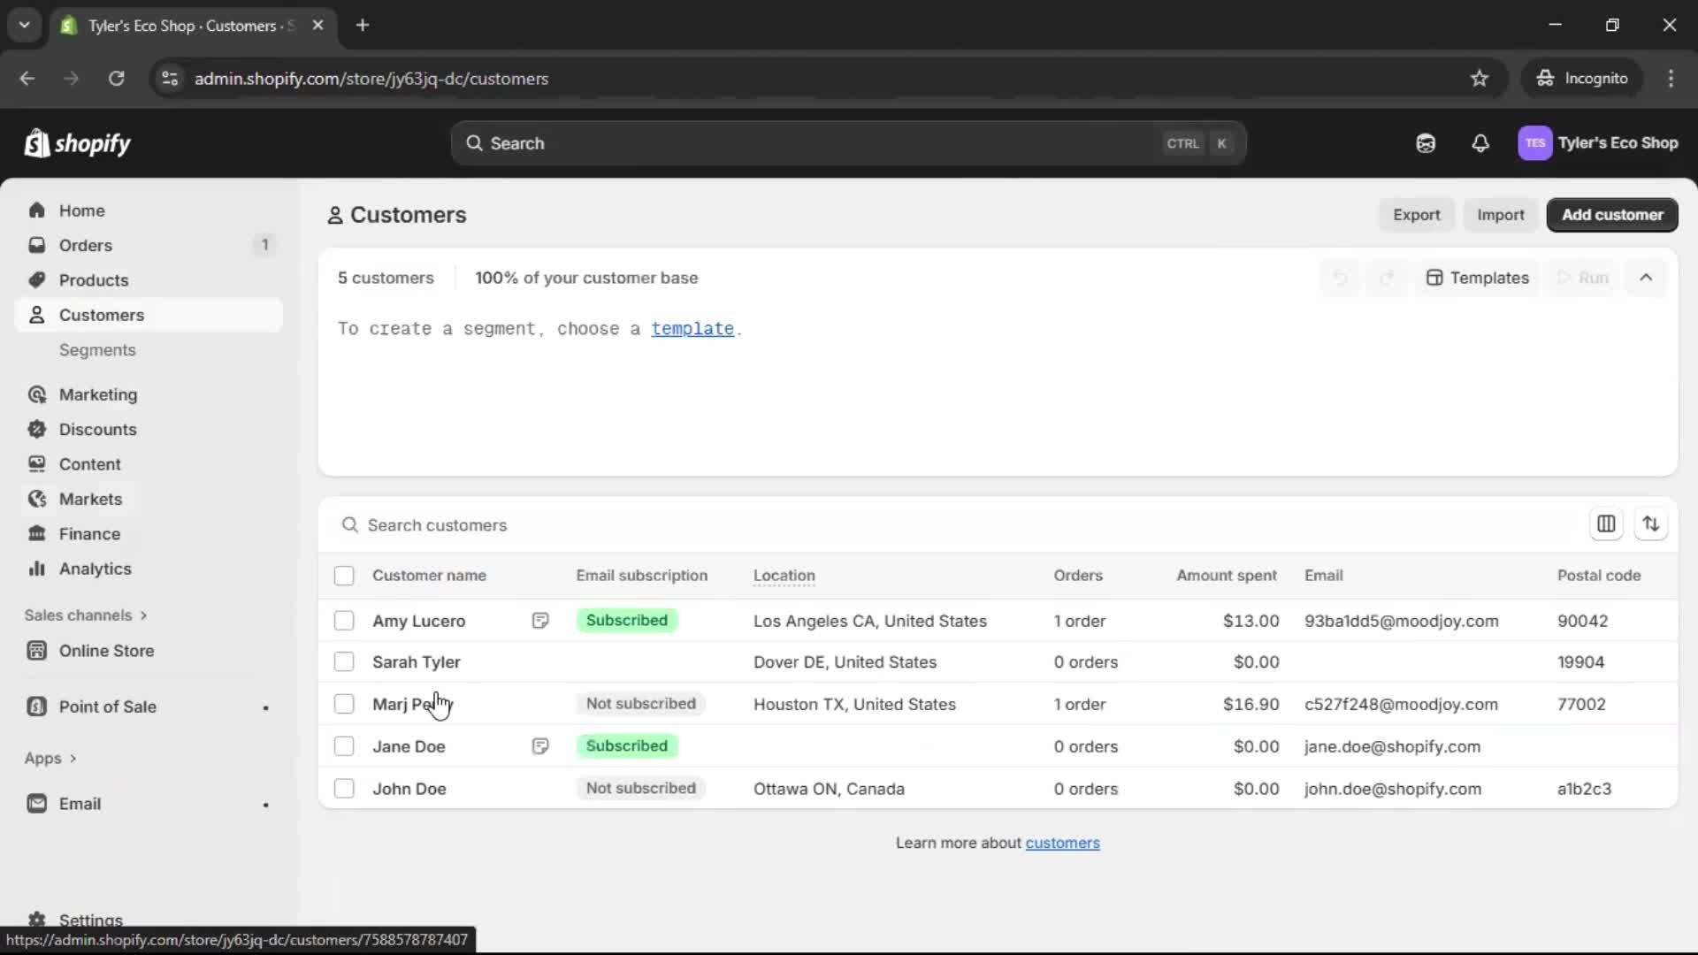Open the note icon next to Jane Doe
Image resolution: width=1698 pixels, height=955 pixels.
(x=540, y=745)
